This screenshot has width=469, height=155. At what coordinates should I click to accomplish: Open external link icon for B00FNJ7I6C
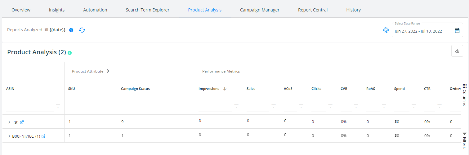(x=43, y=136)
